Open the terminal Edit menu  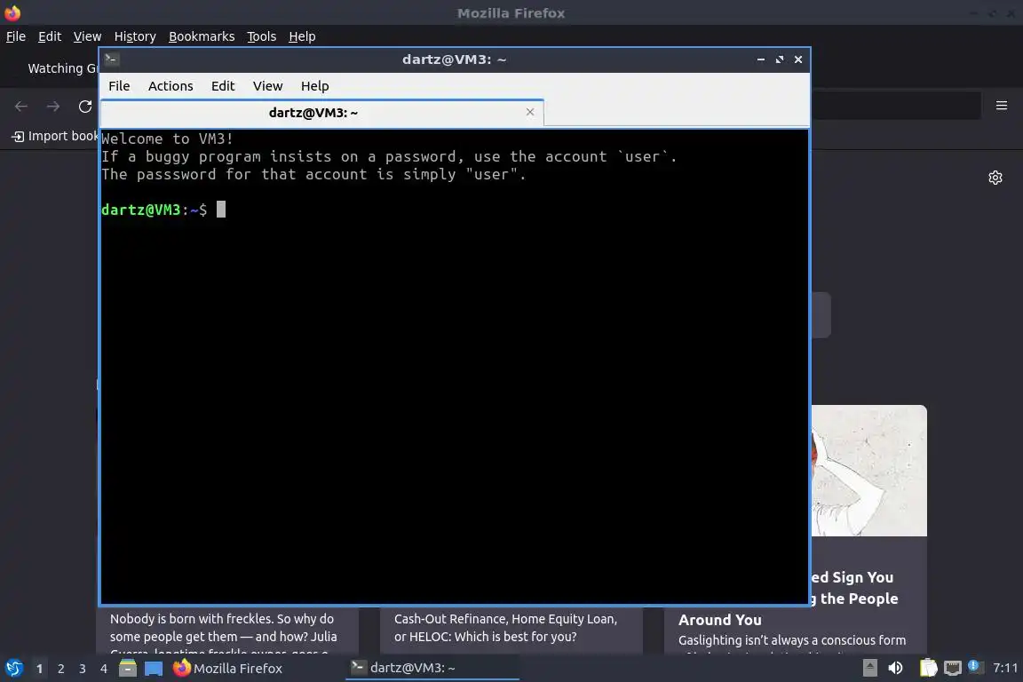(223, 86)
